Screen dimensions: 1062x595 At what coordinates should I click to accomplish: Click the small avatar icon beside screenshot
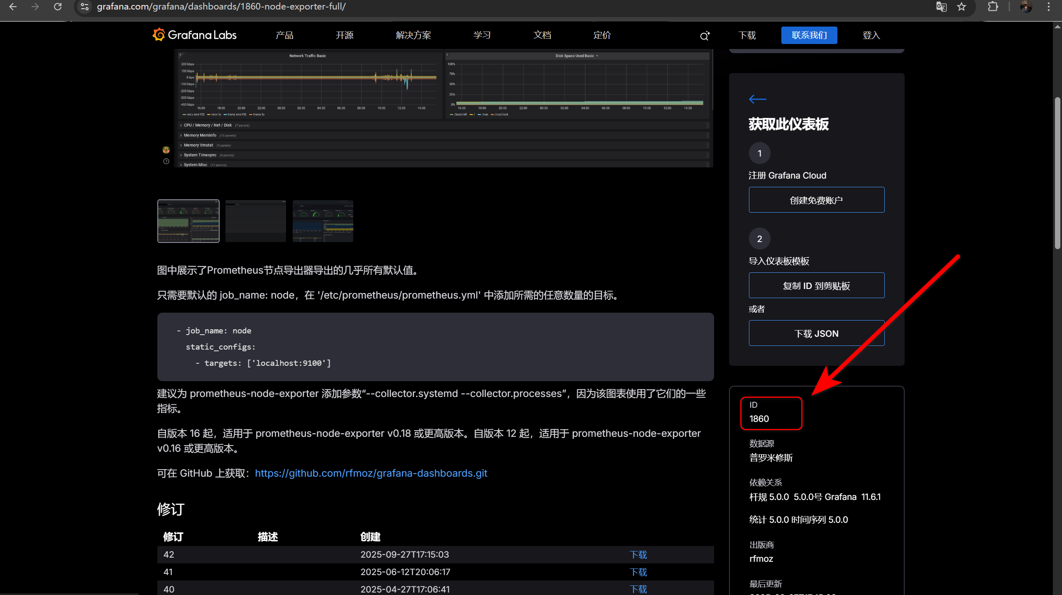pyautogui.click(x=166, y=150)
